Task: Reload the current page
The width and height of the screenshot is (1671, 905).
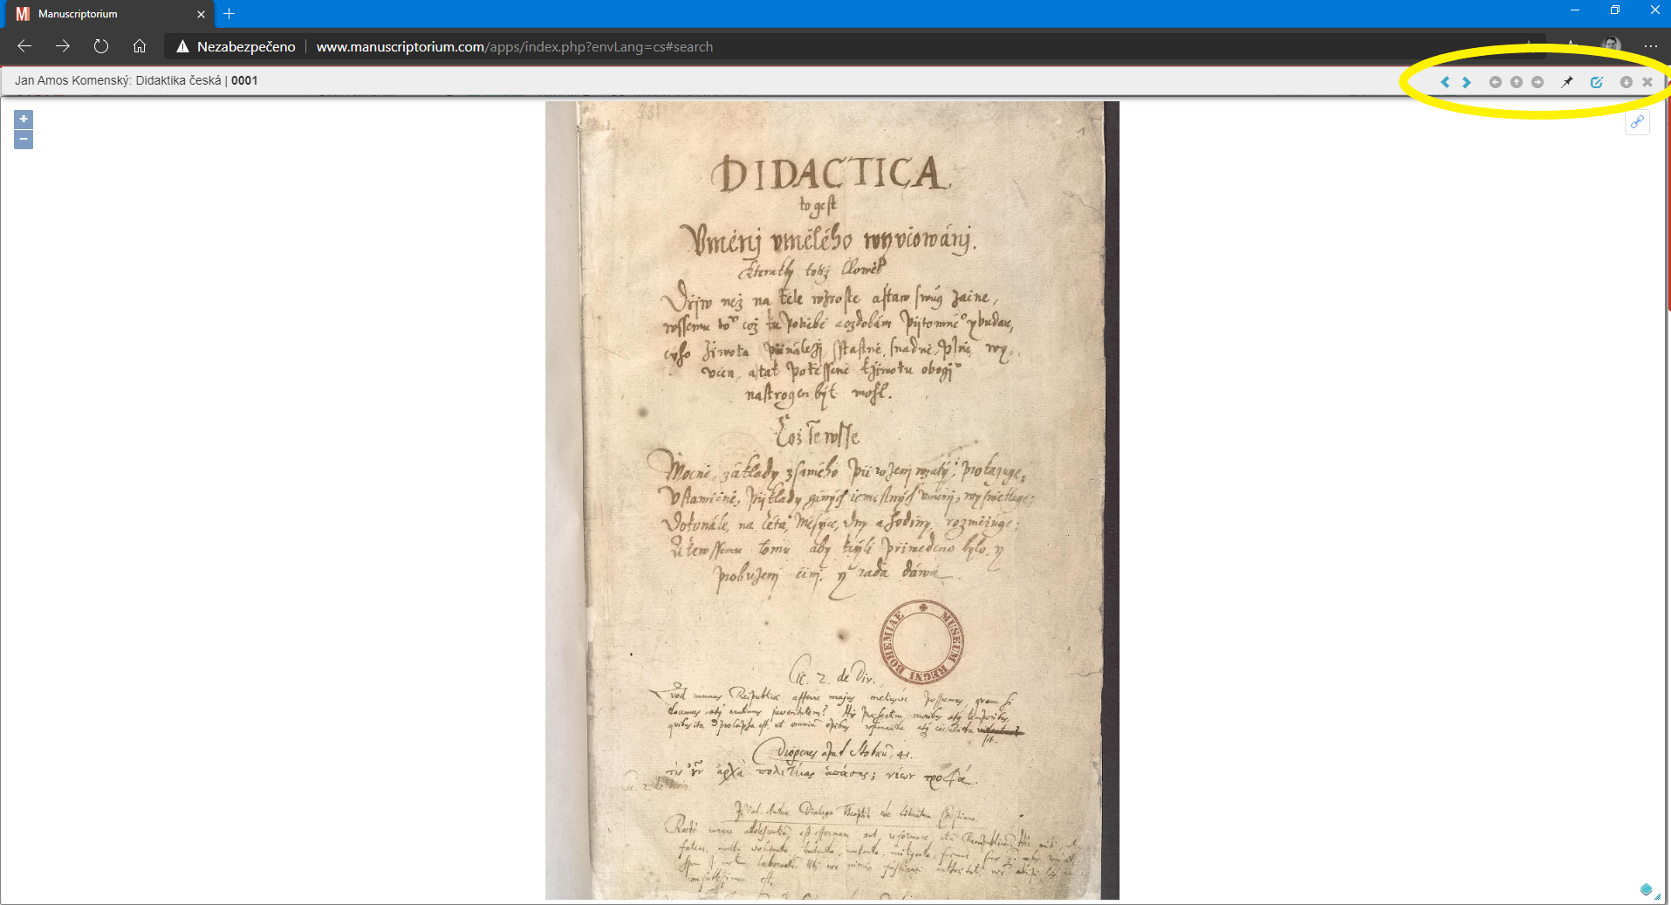Action: tap(101, 46)
